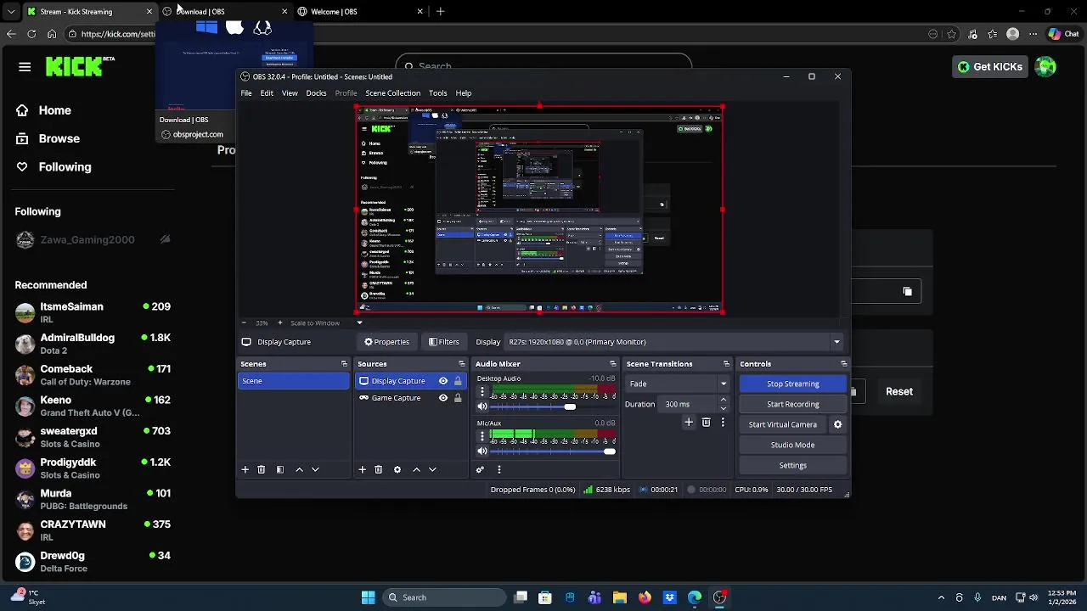This screenshot has height=611, width=1087.
Task: Move scene up in Scenes dock
Action: point(299,469)
